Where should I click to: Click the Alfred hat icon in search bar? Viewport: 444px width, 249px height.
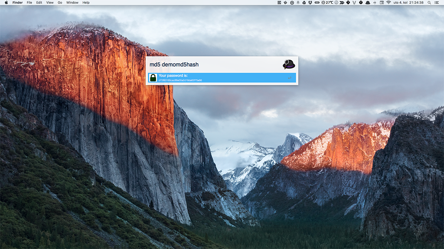tap(289, 64)
